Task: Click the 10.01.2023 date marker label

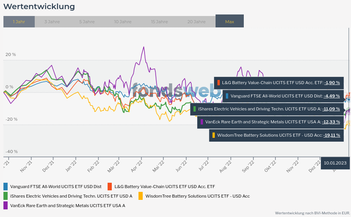Action: click(x=335, y=163)
